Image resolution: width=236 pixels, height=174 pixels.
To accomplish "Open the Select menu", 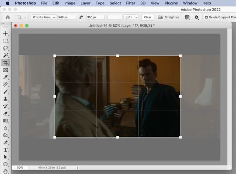I will coord(115,3).
